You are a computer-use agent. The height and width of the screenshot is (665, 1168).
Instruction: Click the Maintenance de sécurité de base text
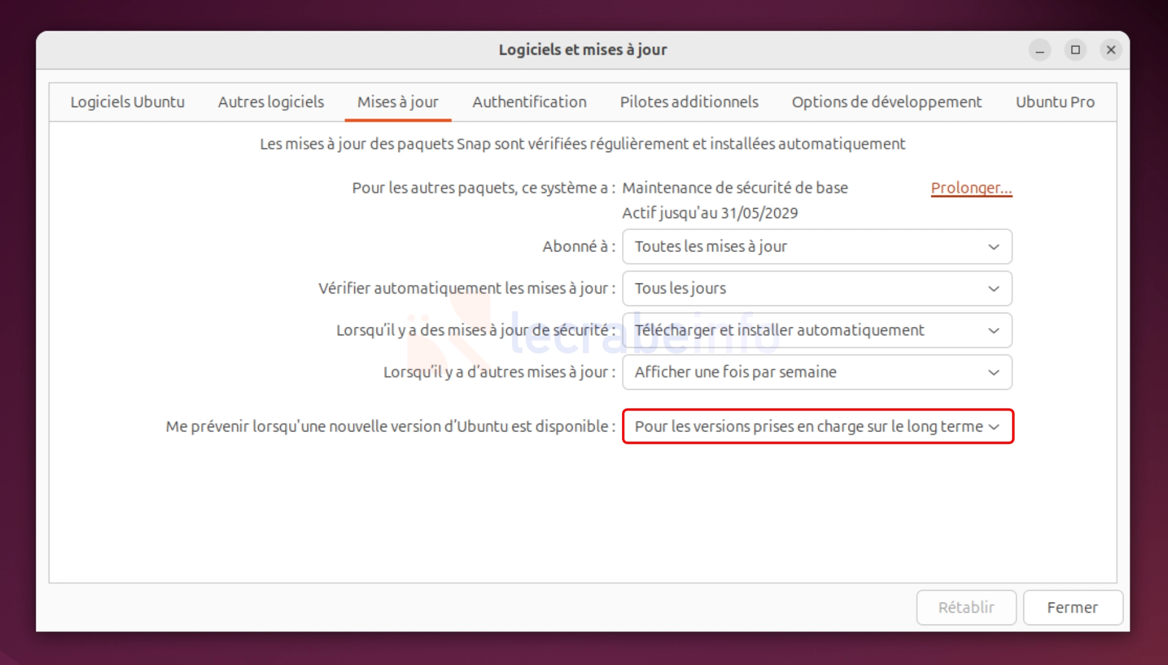(x=735, y=188)
